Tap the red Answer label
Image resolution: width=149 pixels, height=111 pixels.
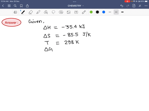(x=11, y=23)
